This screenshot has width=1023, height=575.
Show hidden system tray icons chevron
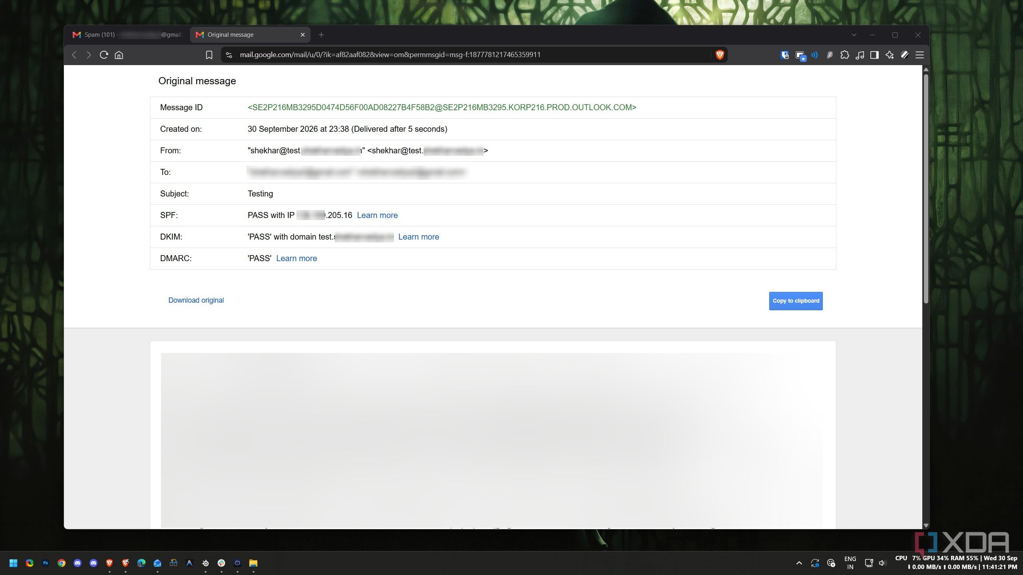click(799, 563)
